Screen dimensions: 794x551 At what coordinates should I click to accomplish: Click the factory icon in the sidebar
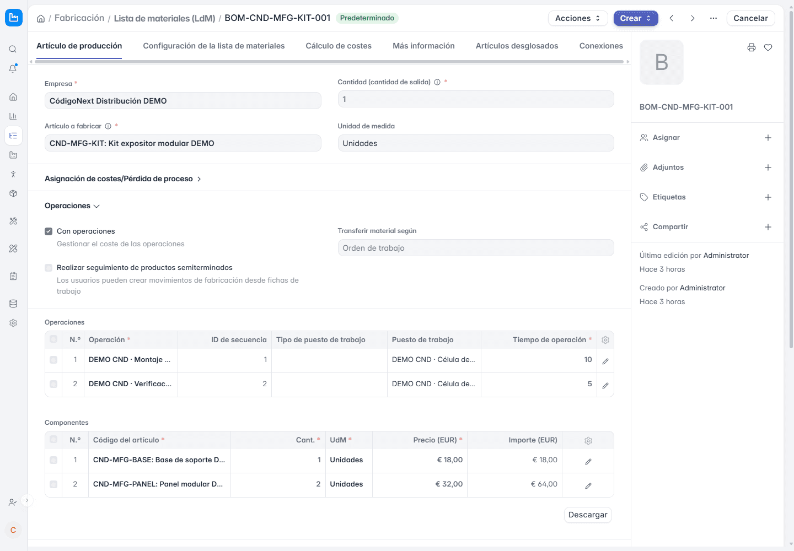coord(13,155)
